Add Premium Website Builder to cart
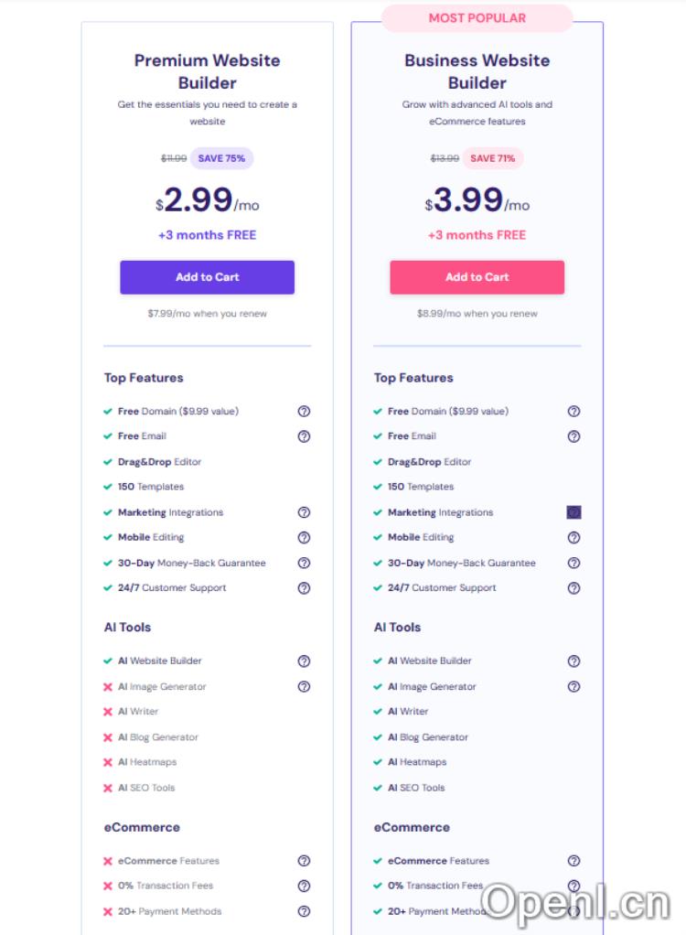The height and width of the screenshot is (935, 686). coord(207,277)
